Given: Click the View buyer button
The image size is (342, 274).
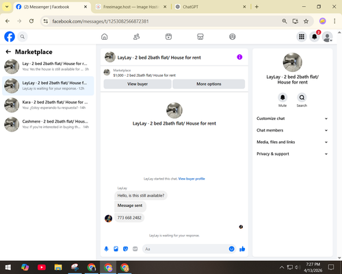Looking at the screenshot, I should [137, 84].
